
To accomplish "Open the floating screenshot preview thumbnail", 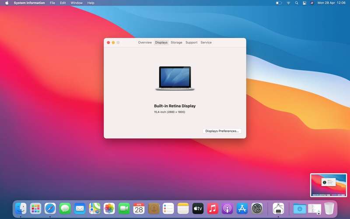I will [x=329, y=185].
